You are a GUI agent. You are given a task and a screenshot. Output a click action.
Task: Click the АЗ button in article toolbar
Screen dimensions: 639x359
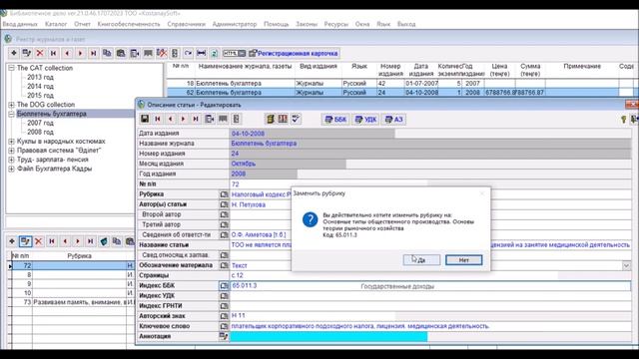click(x=394, y=120)
